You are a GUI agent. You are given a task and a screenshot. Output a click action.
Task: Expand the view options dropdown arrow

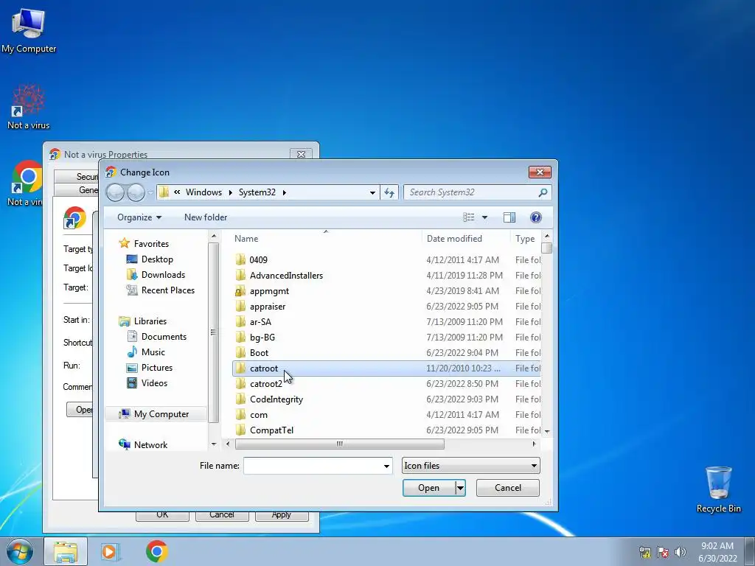coord(485,217)
